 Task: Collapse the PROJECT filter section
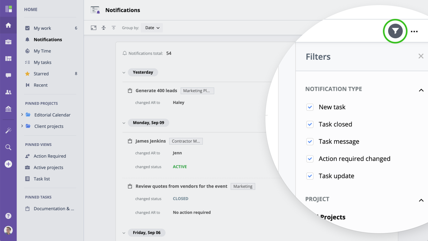pos(421,200)
